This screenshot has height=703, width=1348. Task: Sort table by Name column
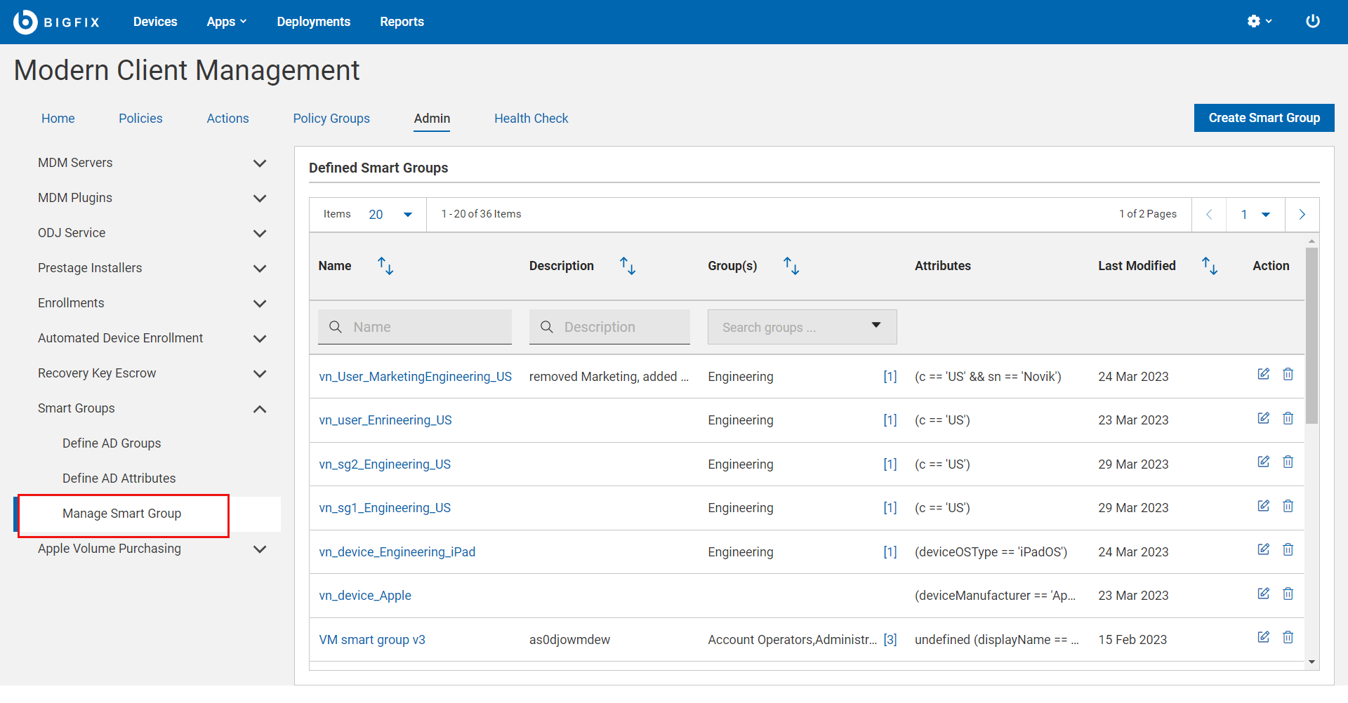[385, 266]
